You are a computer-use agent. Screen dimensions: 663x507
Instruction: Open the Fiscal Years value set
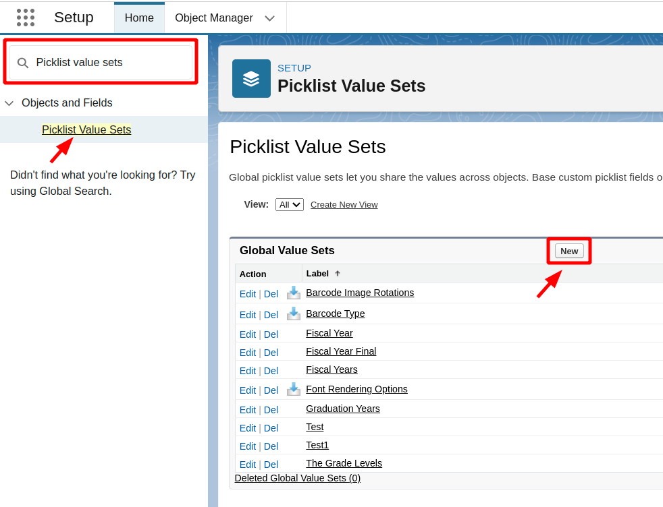[x=331, y=369]
